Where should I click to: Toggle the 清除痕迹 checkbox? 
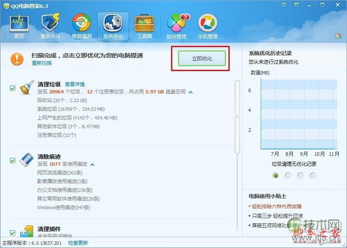point(13,160)
